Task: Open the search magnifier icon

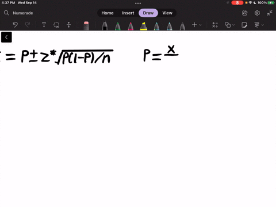Action: click(6, 13)
